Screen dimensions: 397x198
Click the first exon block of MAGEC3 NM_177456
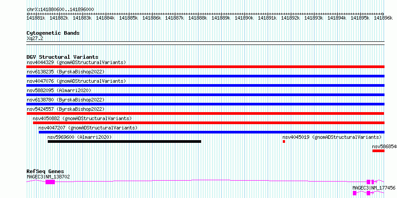[355, 193]
